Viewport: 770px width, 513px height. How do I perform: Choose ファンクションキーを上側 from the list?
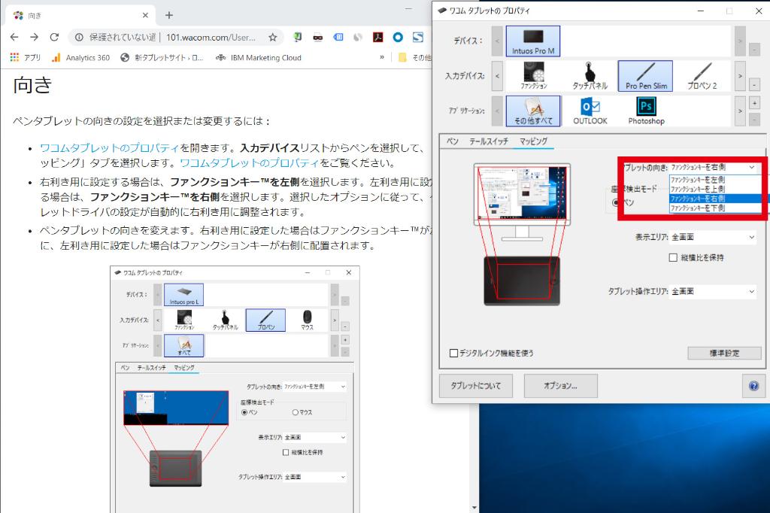click(x=716, y=190)
